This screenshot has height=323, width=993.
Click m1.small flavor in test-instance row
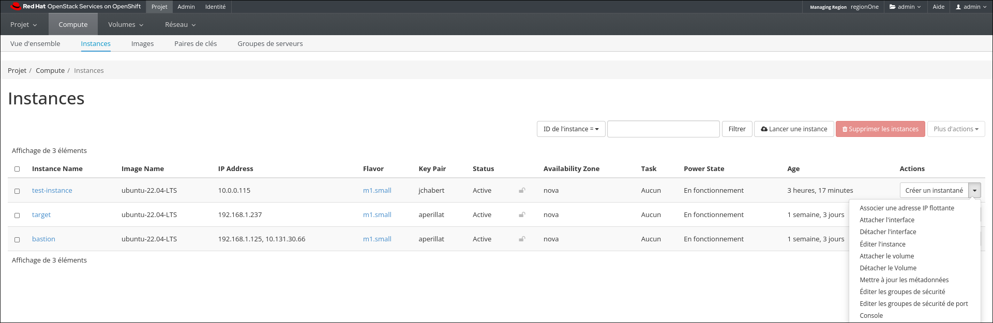point(377,190)
